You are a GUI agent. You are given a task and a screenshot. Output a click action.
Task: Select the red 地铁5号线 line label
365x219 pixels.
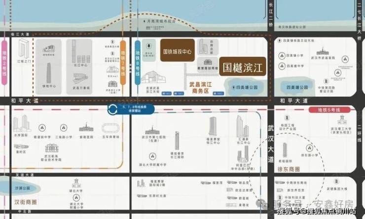click(329, 109)
